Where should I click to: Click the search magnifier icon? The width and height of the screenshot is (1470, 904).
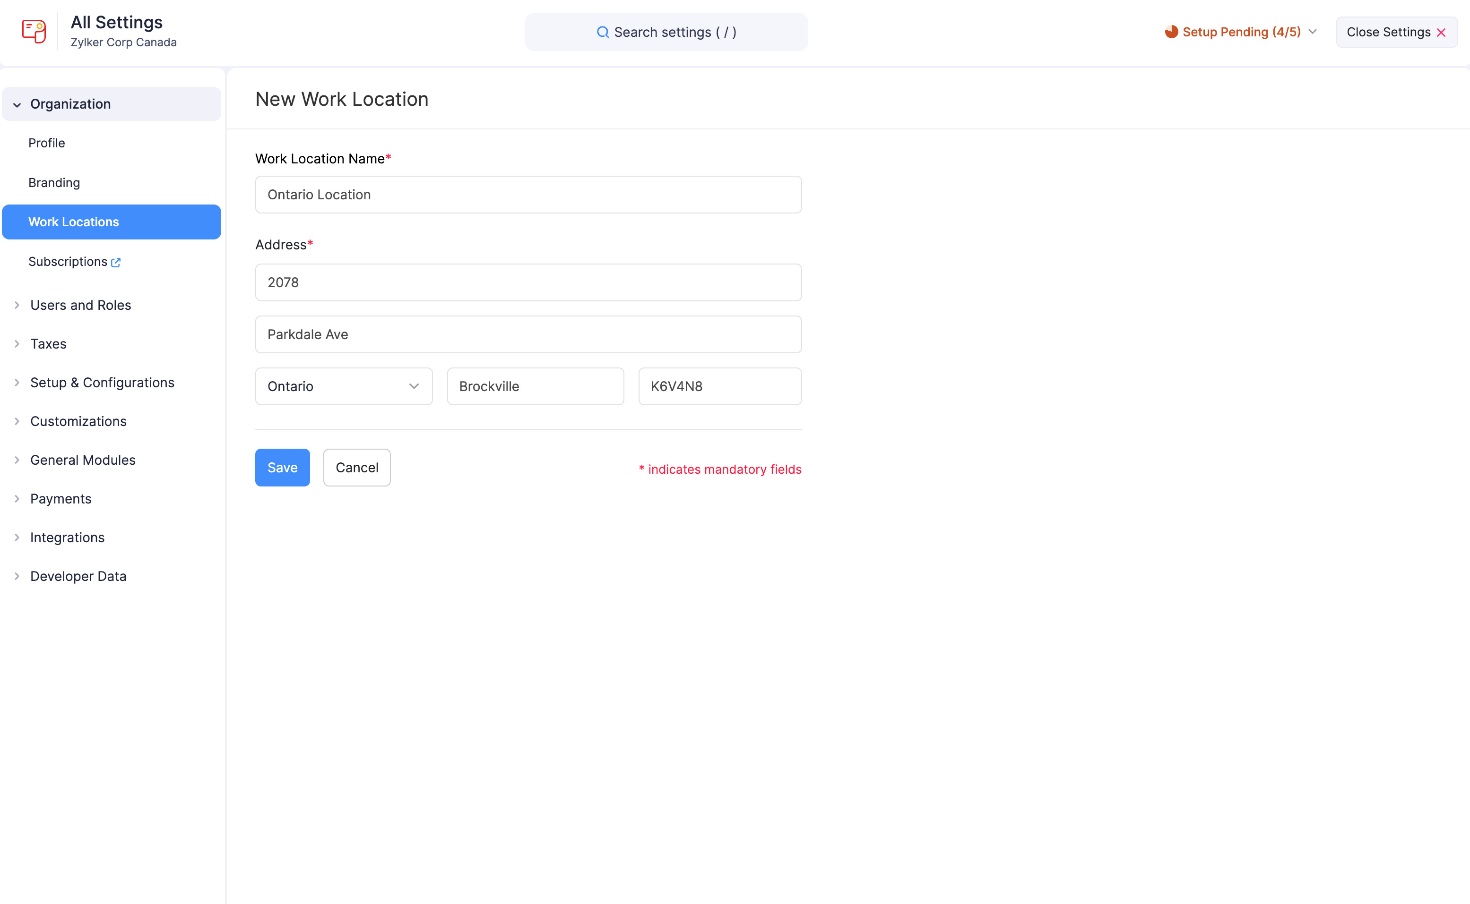tap(603, 32)
